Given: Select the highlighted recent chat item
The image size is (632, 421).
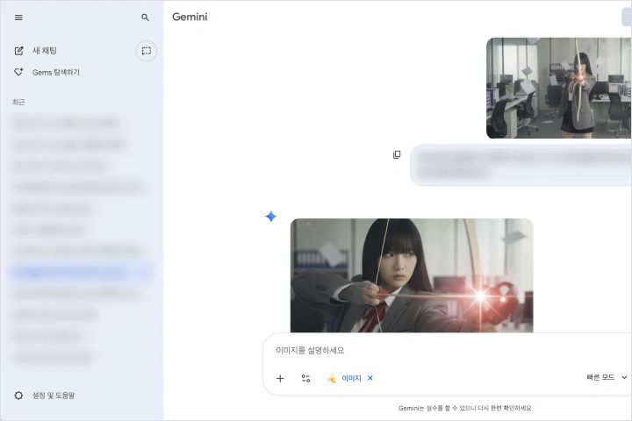Looking at the screenshot, I should [x=81, y=273].
